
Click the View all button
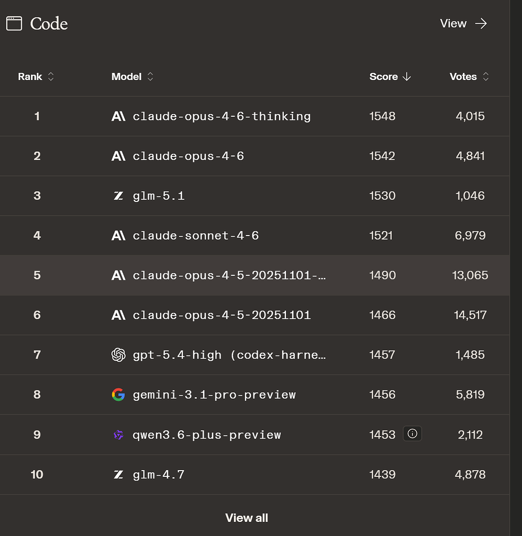pos(247,518)
